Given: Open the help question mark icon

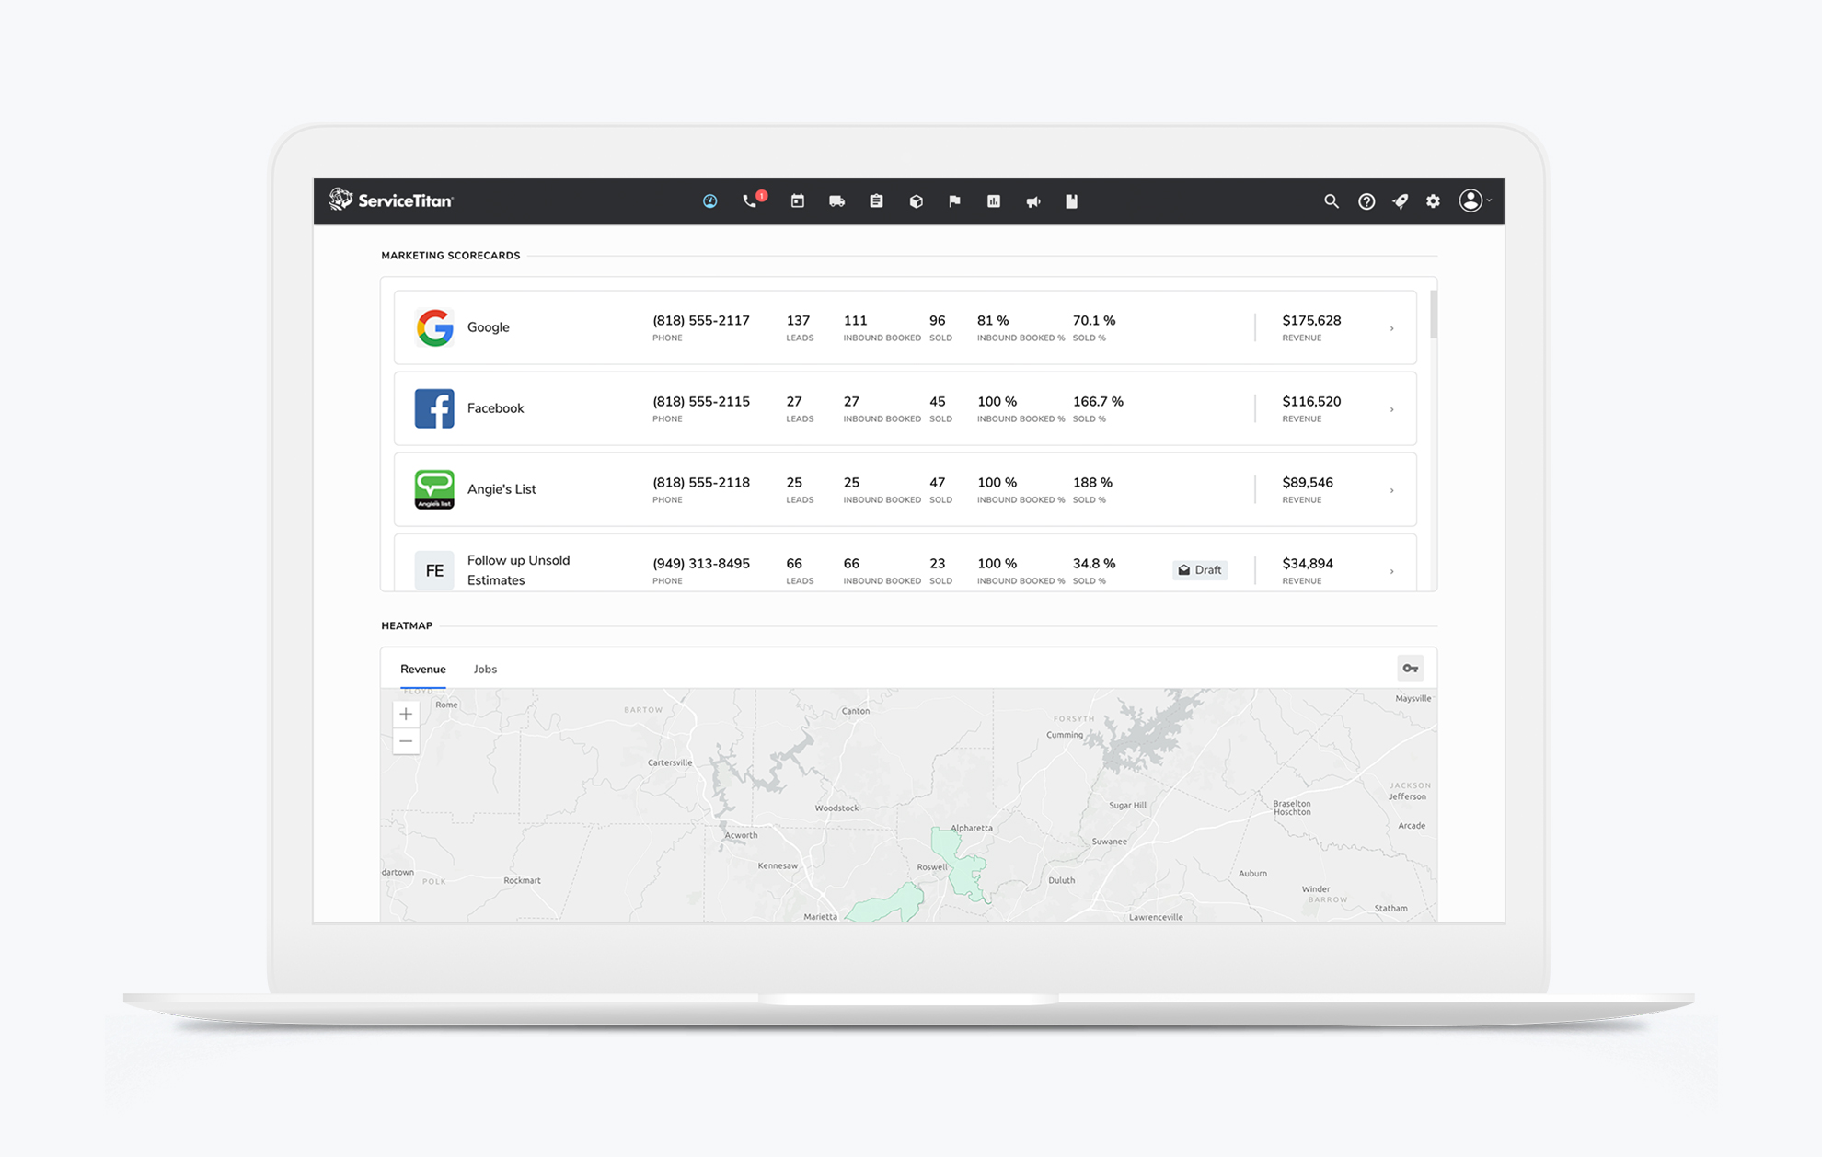Looking at the screenshot, I should (1366, 200).
